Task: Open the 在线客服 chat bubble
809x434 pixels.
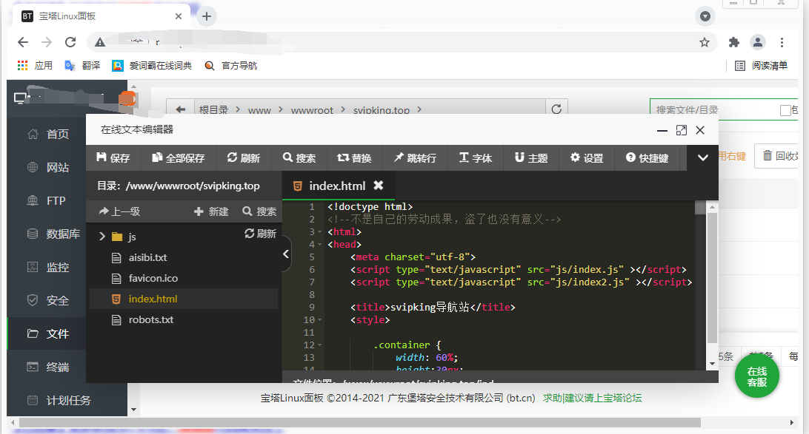Action: pos(757,376)
